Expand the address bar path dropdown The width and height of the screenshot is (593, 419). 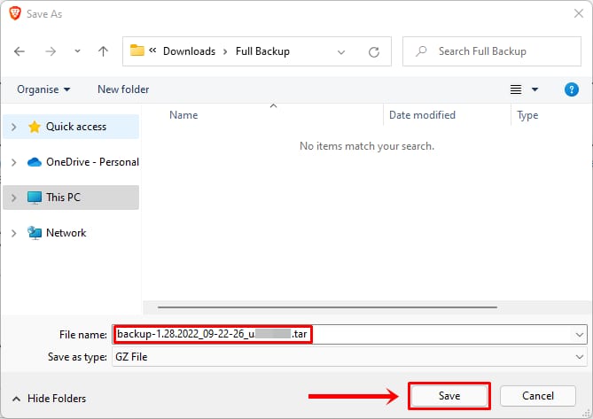tap(342, 51)
